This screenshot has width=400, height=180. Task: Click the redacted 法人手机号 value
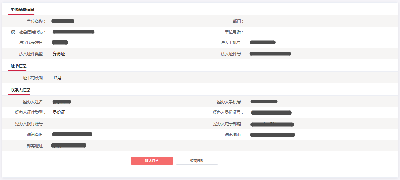pos(262,42)
